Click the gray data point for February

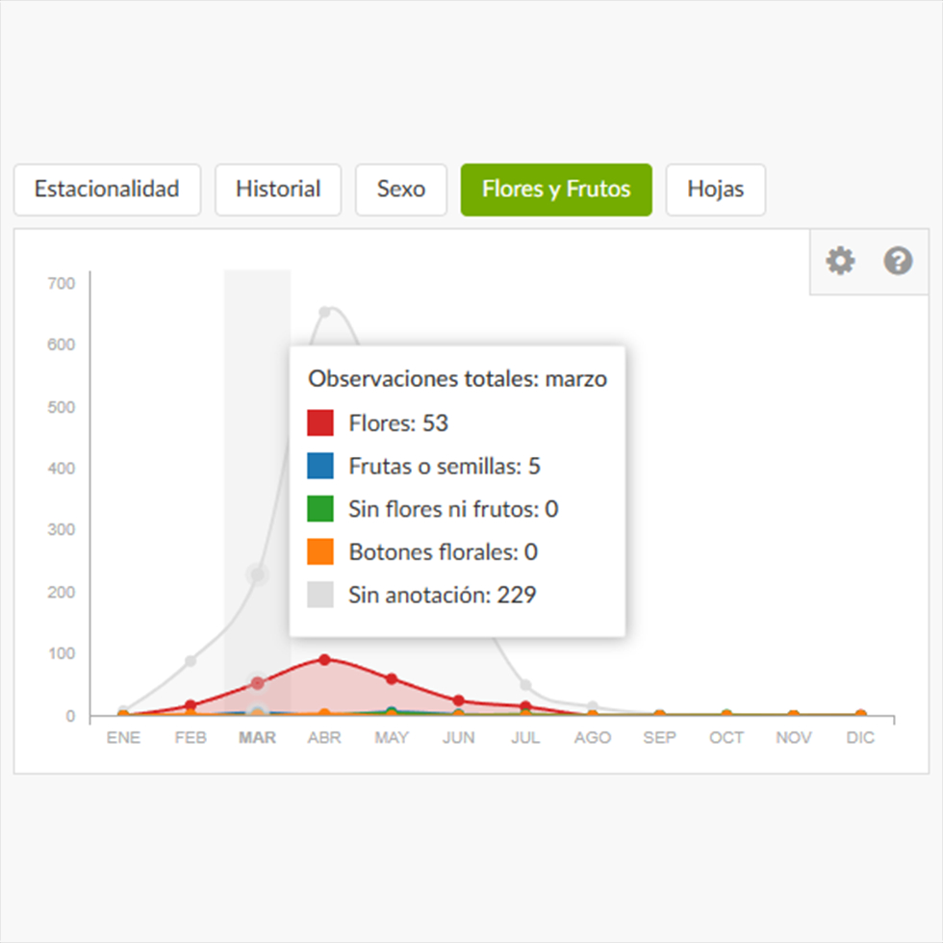coord(191,661)
